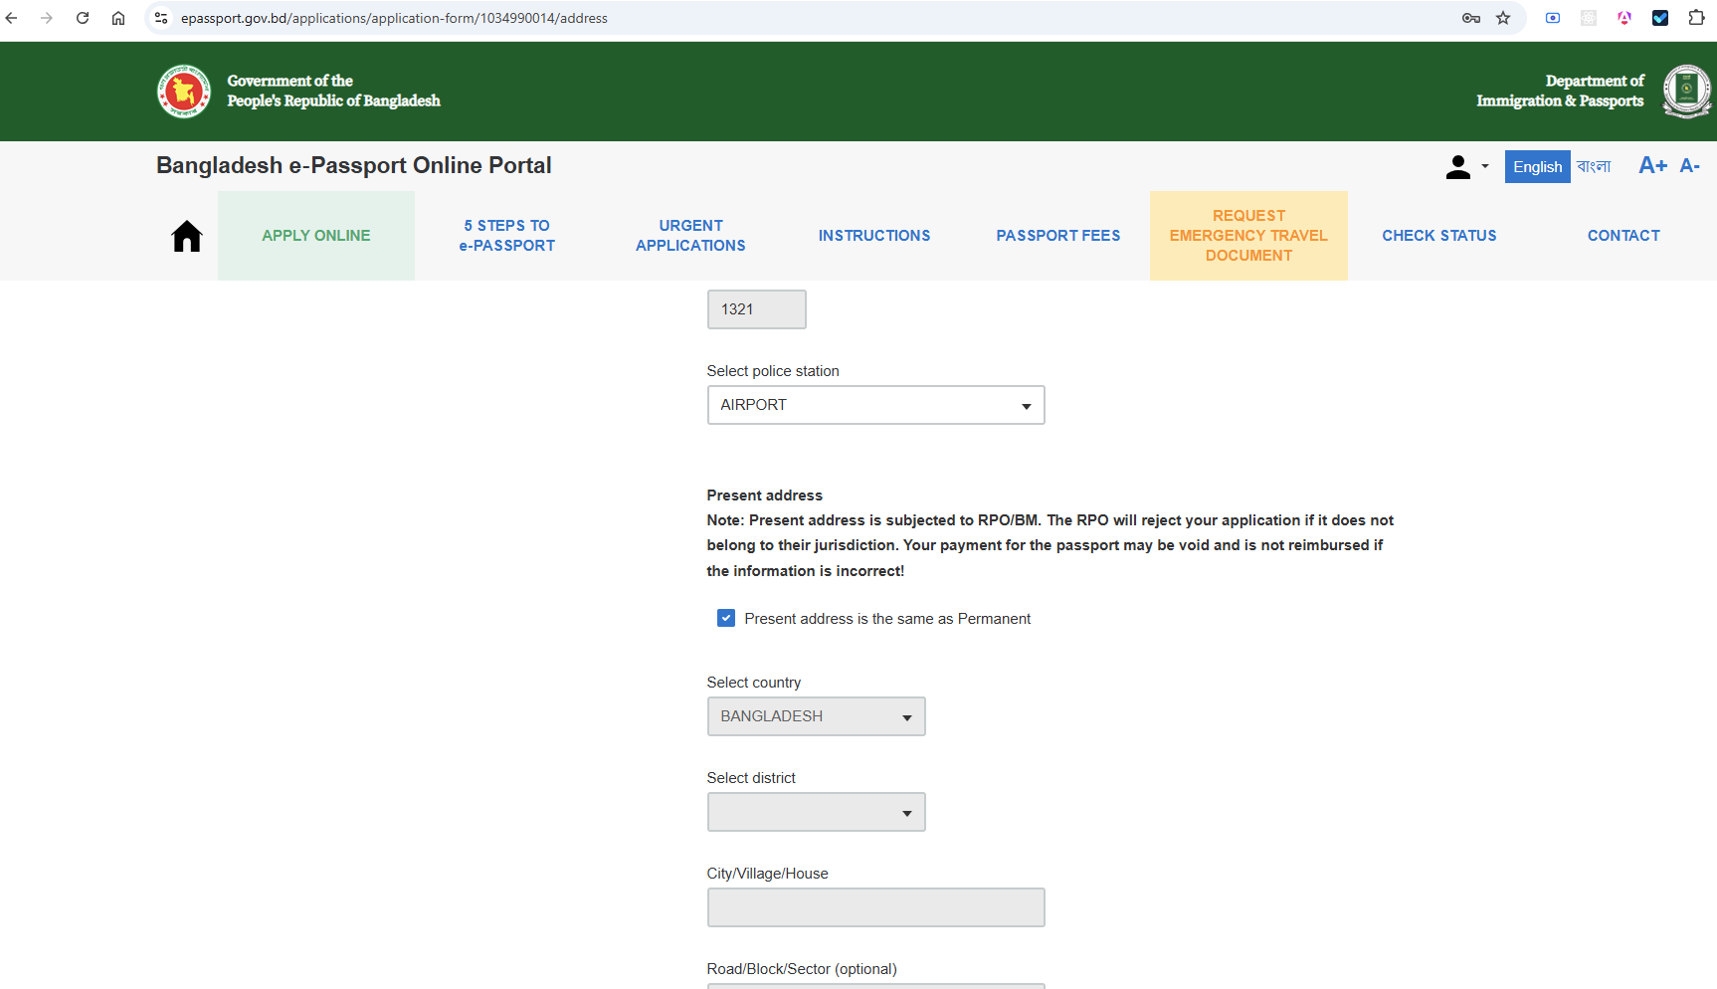Open country dropdown showing BANGLADESH
The width and height of the screenshot is (1717, 989).
click(817, 716)
